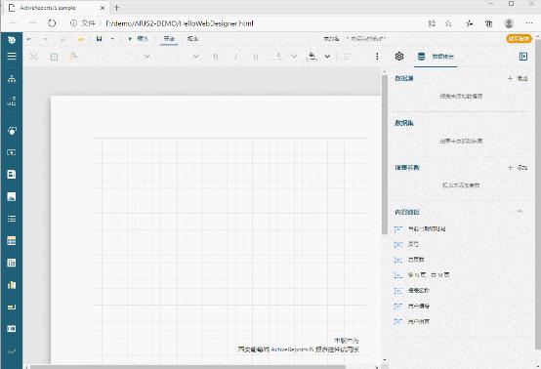Select the 报表名称 report name field
The width and height of the screenshot is (541, 369).
coord(412,290)
